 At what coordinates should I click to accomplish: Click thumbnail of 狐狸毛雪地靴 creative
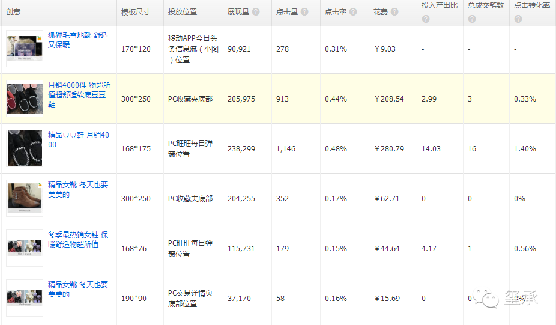[25, 48]
